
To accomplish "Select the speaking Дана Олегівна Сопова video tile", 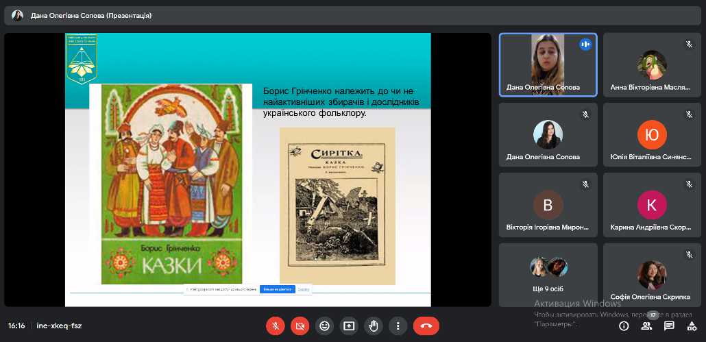I will pos(548,65).
